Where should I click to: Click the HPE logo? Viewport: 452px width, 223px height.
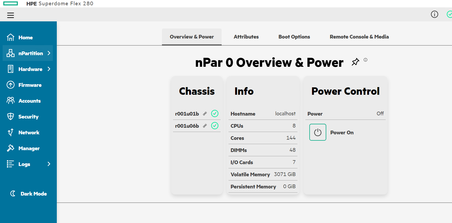click(11, 3)
